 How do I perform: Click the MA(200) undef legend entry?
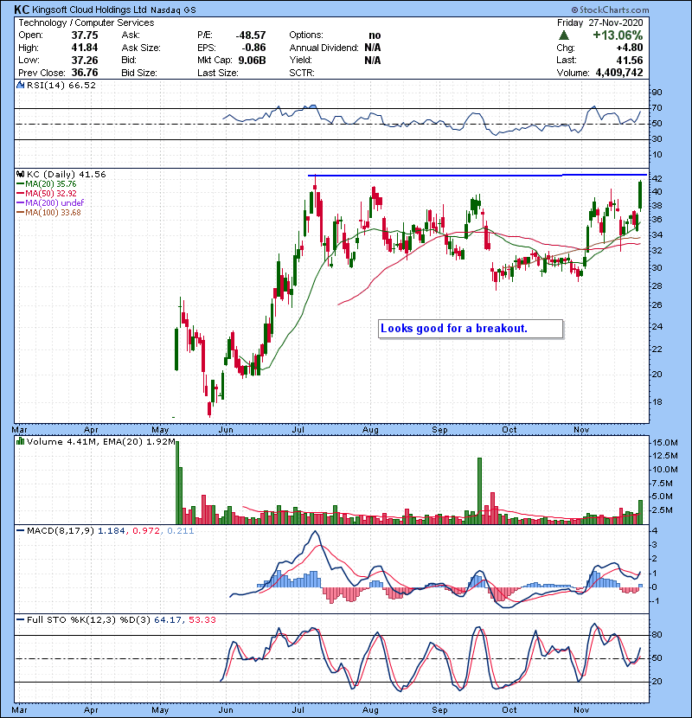[50, 202]
